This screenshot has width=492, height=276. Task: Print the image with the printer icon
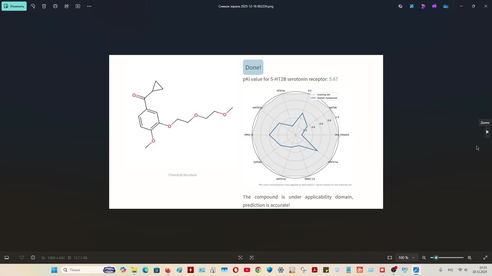[x=55, y=6]
